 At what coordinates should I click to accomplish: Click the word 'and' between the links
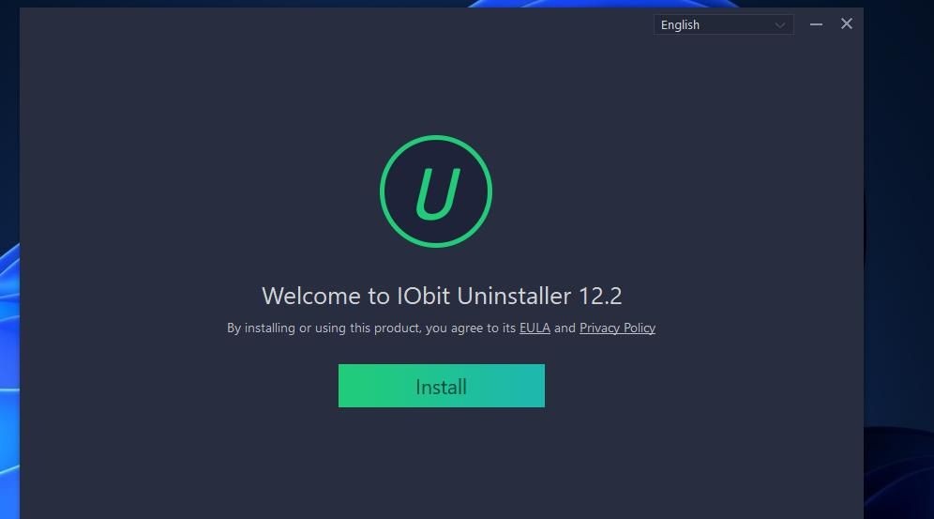565,328
